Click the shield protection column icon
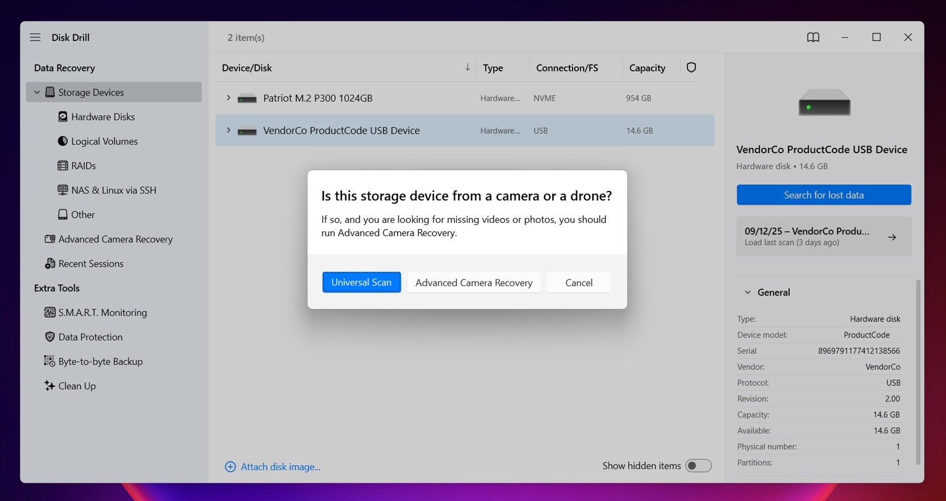Screen dimensions: 946x501 [691, 68]
